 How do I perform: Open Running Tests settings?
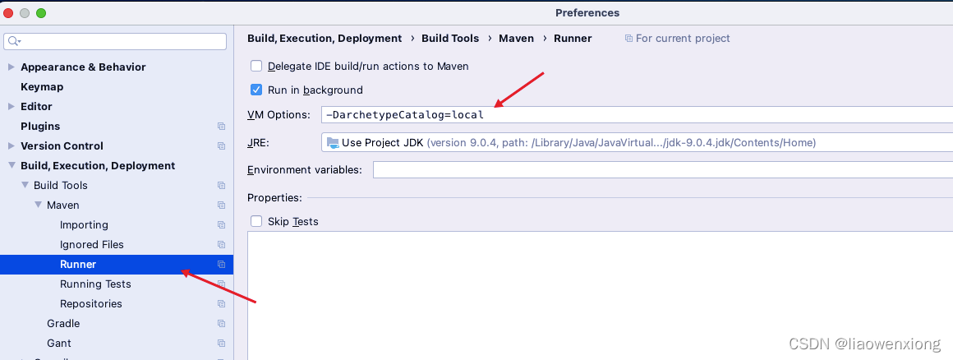(95, 284)
